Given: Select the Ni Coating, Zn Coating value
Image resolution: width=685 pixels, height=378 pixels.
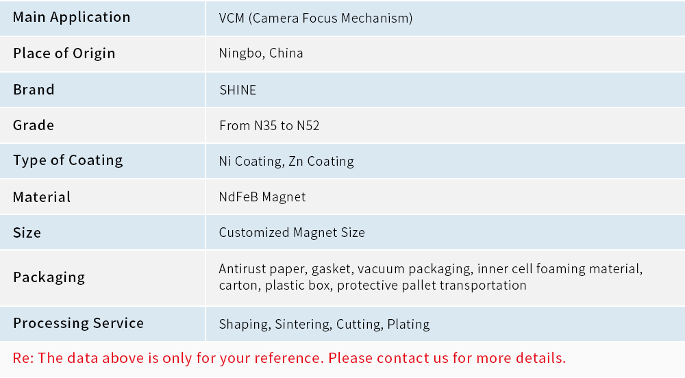Looking at the screenshot, I should click(x=286, y=162).
